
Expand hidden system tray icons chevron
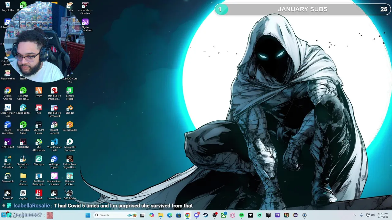coord(355,215)
